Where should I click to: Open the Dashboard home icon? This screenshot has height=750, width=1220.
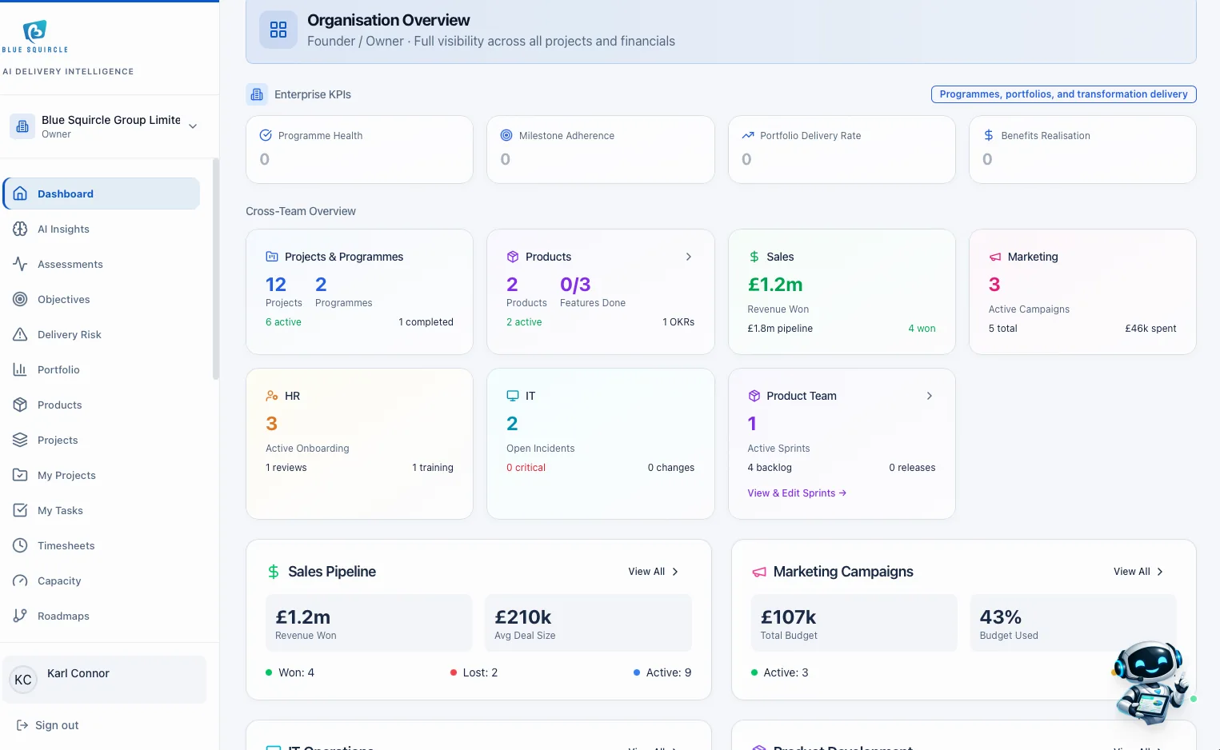[21, 193]
